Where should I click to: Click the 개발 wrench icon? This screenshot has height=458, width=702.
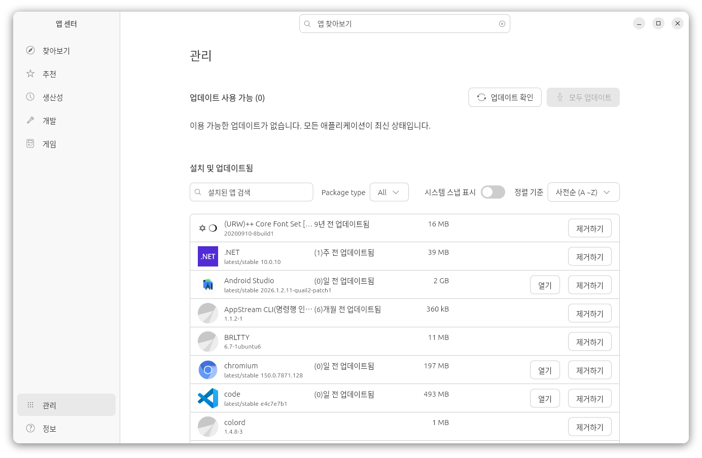(30, 120)
